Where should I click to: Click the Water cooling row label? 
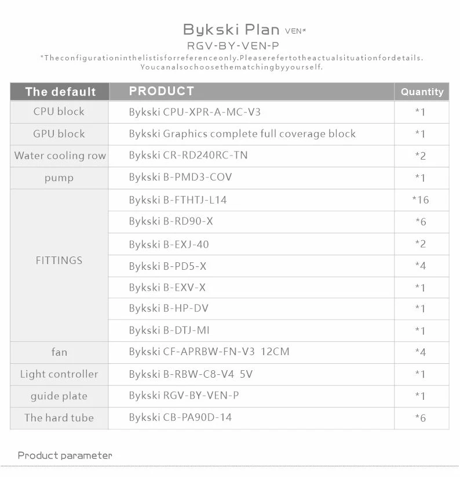[x=60, y=156]
